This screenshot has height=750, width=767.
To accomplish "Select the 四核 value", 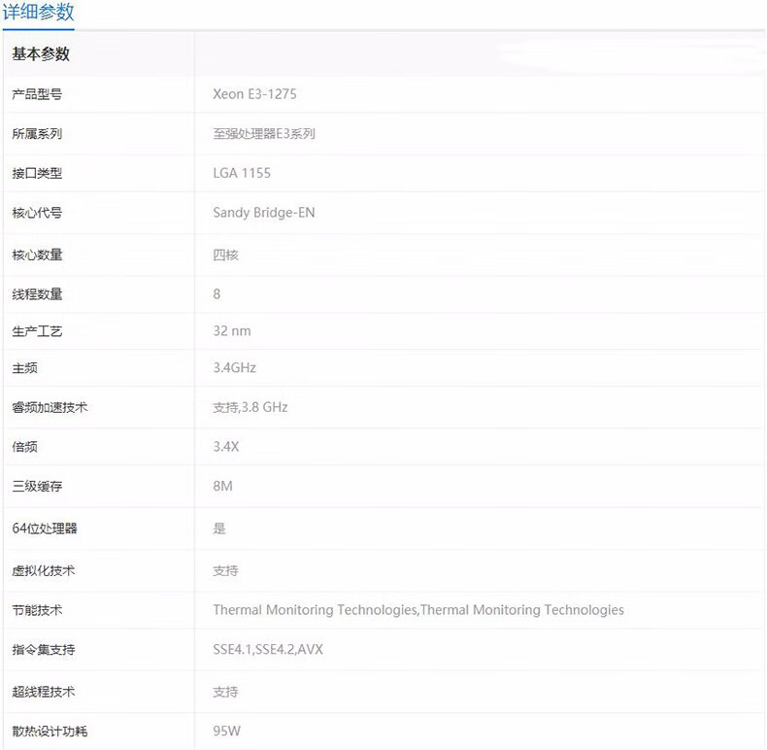I will point(225,255).
